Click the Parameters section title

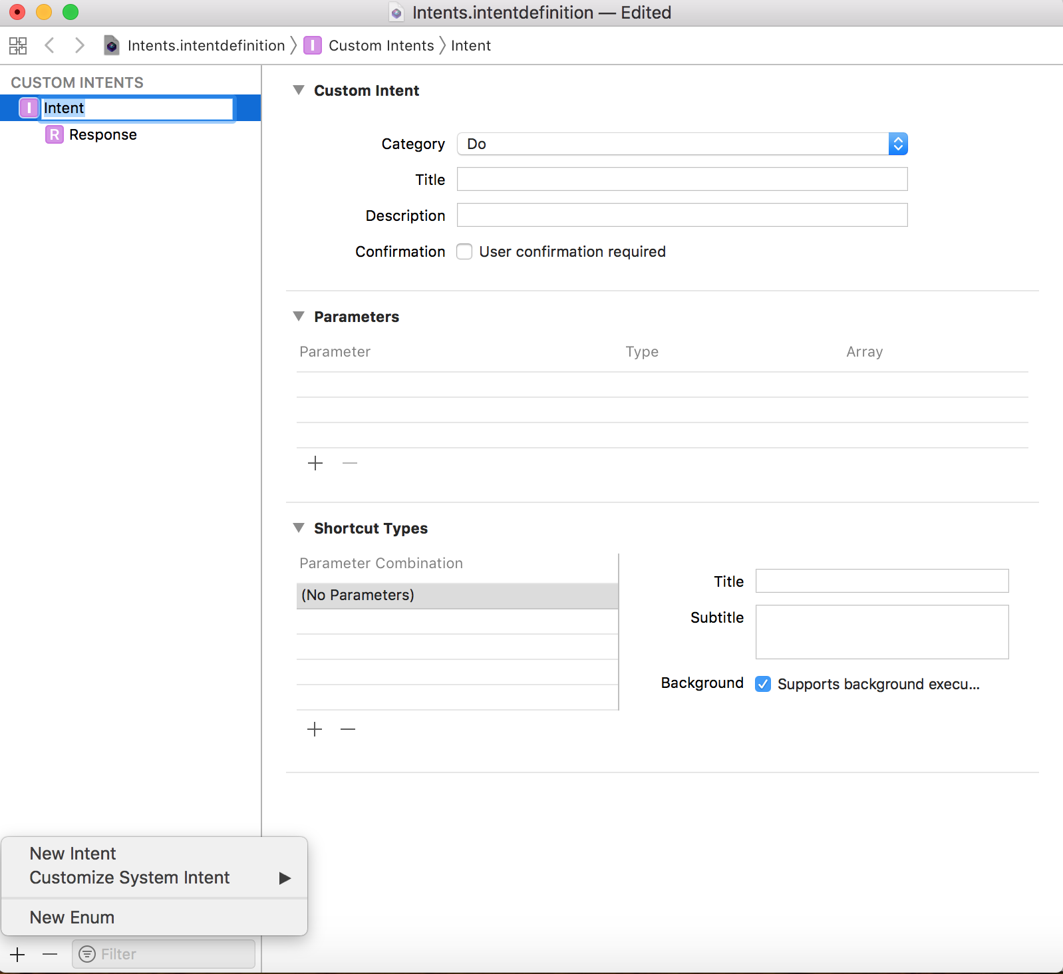pos(357,317)
